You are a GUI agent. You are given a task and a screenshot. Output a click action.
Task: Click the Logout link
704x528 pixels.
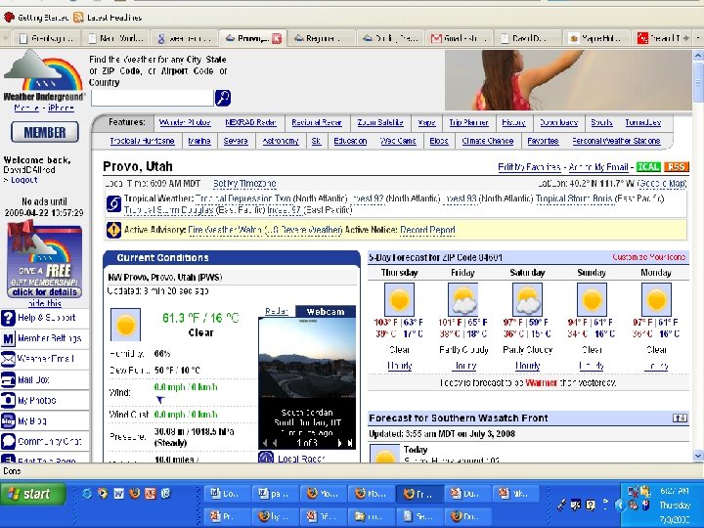[23, 180]
